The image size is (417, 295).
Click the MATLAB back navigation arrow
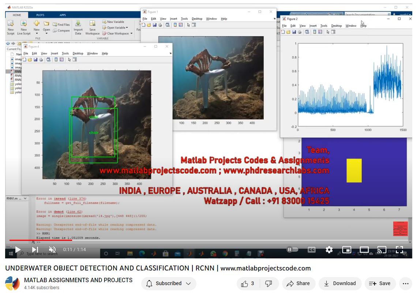click(x=8, y=43)
